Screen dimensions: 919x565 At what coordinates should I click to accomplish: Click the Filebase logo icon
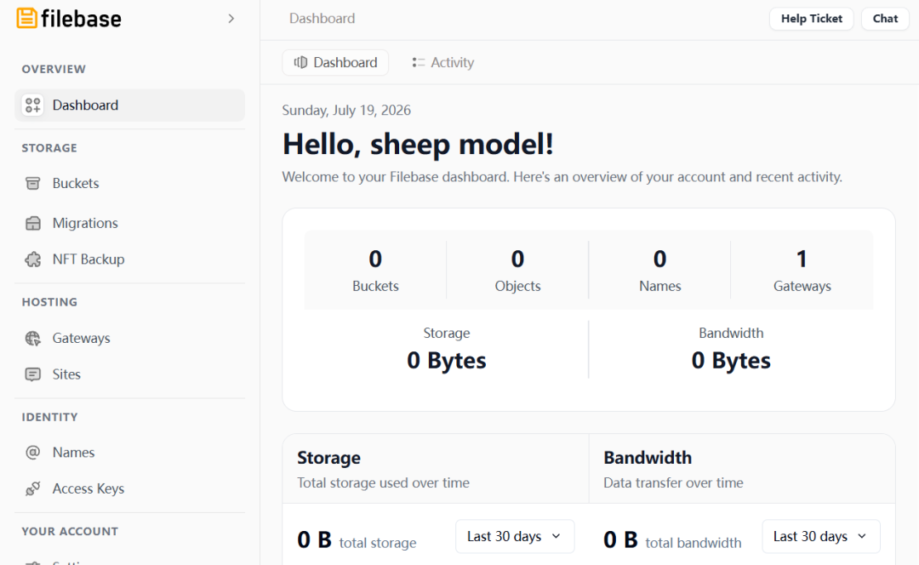[27, 18]
